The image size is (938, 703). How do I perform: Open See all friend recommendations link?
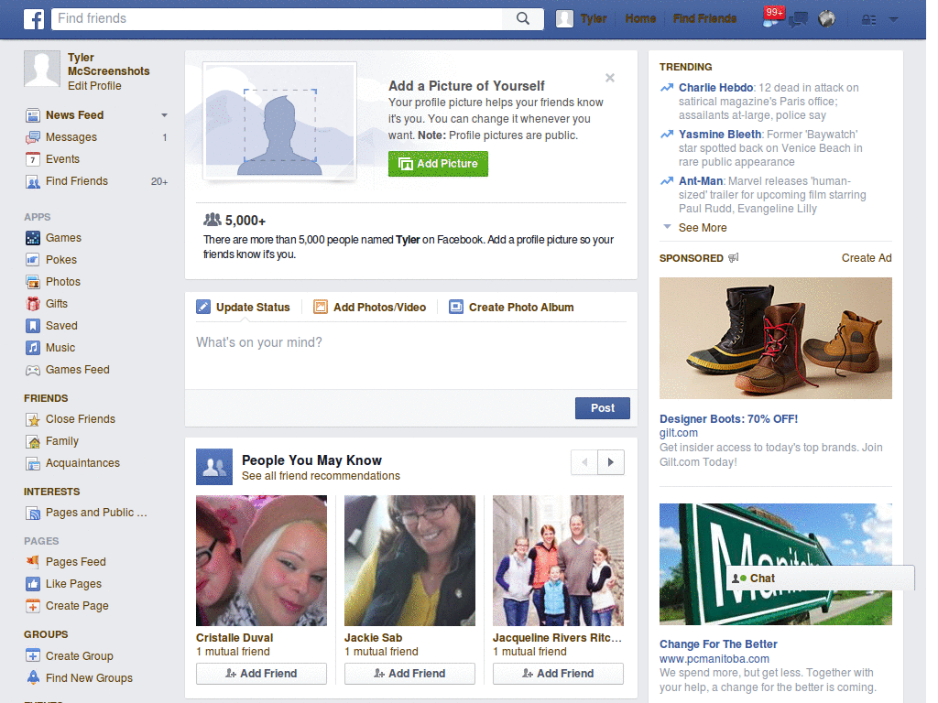(321, 476)
